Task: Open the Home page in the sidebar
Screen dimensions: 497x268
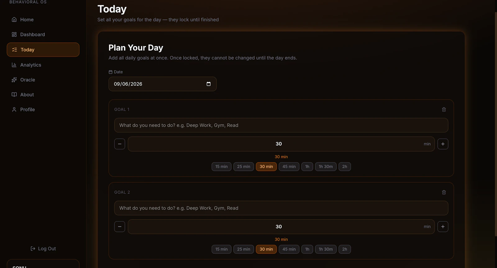Action: 43,20
